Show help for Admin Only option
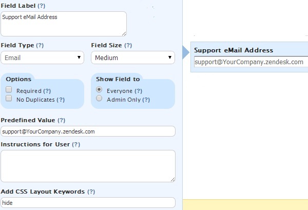 click(146, 100)
